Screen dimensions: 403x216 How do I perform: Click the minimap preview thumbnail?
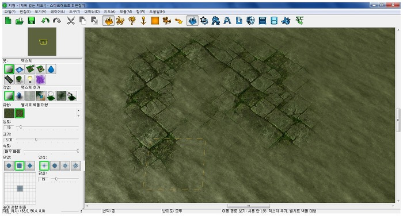42,41
